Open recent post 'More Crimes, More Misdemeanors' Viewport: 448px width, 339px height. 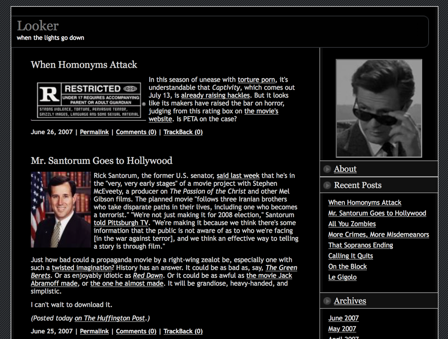pyautogui.click(x=379, y=235)
